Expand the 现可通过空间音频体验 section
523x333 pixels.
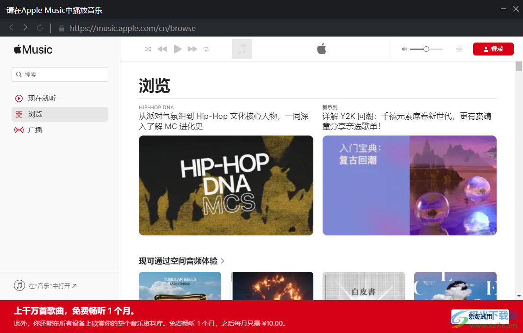pos(181,261)
